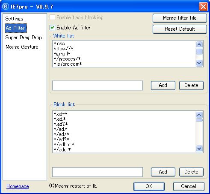Click the white list scrollbar thumb

[199, 52]
